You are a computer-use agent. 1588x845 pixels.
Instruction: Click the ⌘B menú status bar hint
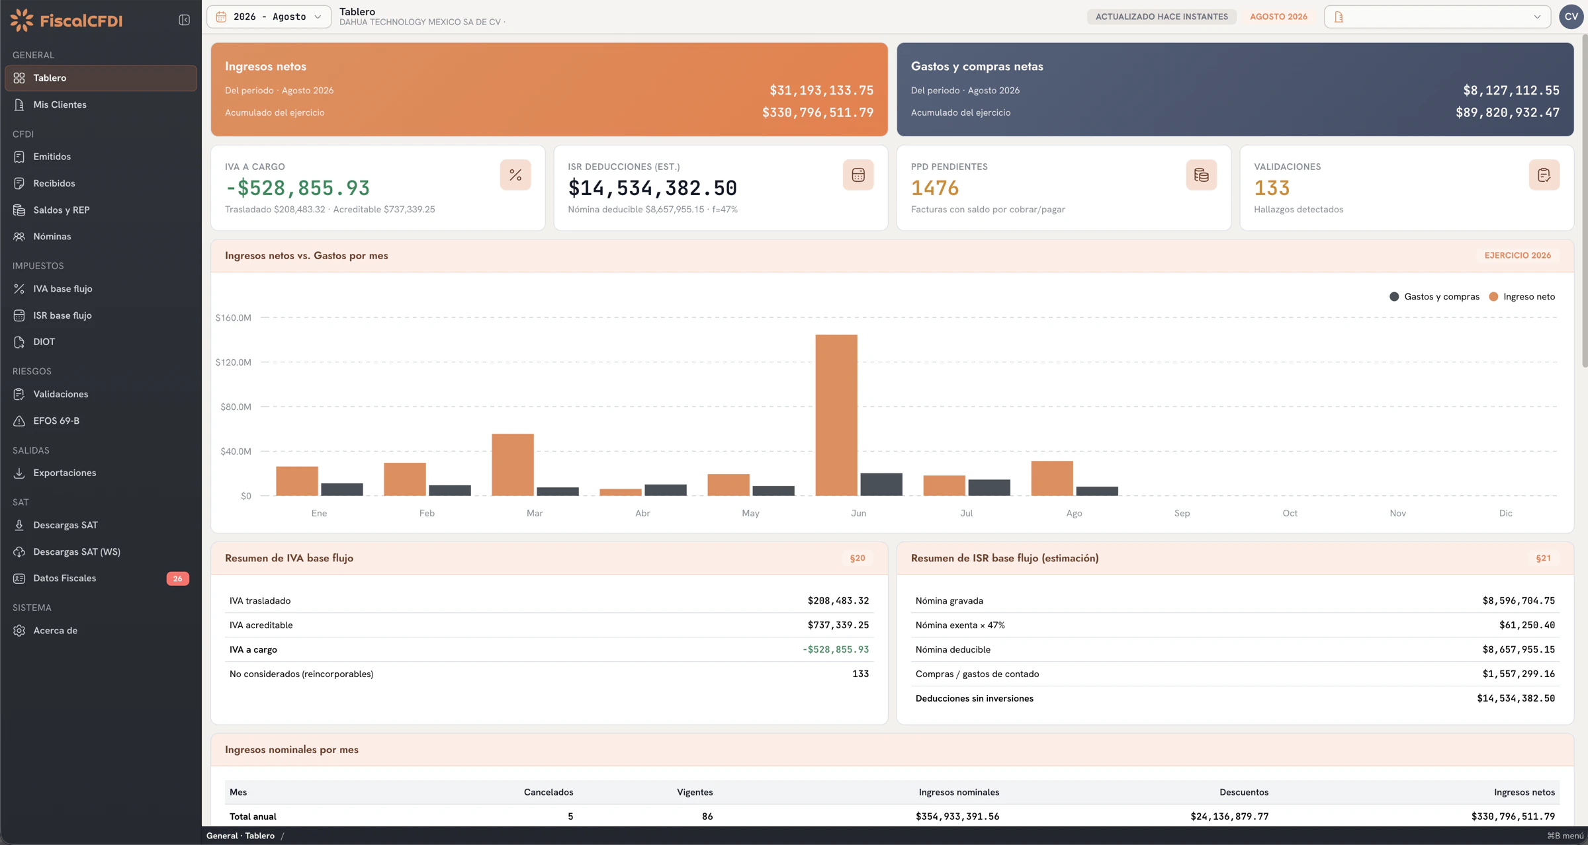tap(1565, 836)
